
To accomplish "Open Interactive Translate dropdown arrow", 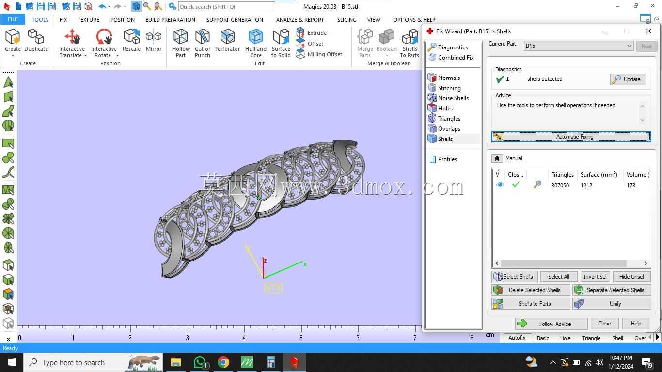I will click(x=85, y=56).
